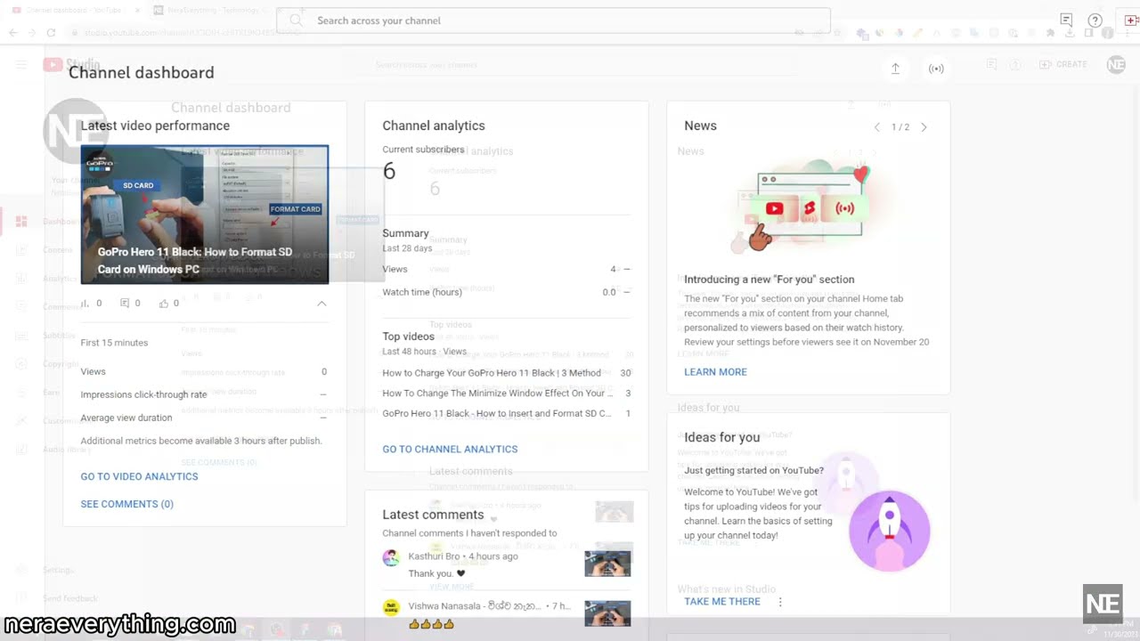Viewport: 1140px width, 641px height.
Task: Click the thumbs-up likes icon
Action: point(164,304)
